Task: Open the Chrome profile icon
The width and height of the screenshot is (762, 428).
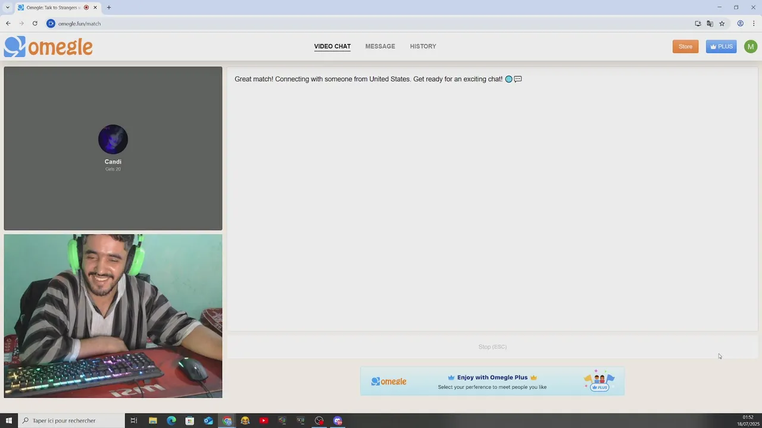Action: [741, 23]
